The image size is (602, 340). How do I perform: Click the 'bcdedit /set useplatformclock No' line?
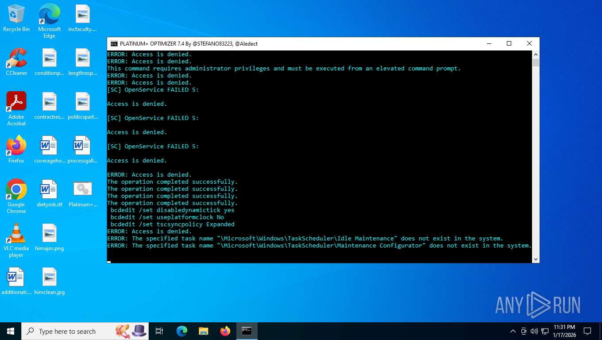pos(167,217)
